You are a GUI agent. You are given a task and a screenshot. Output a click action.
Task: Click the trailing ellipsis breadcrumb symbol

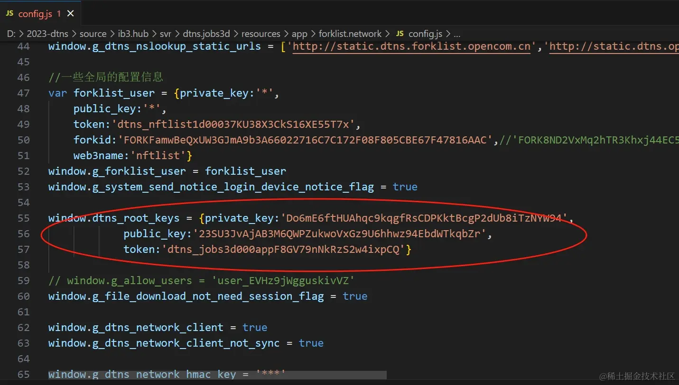457,34
